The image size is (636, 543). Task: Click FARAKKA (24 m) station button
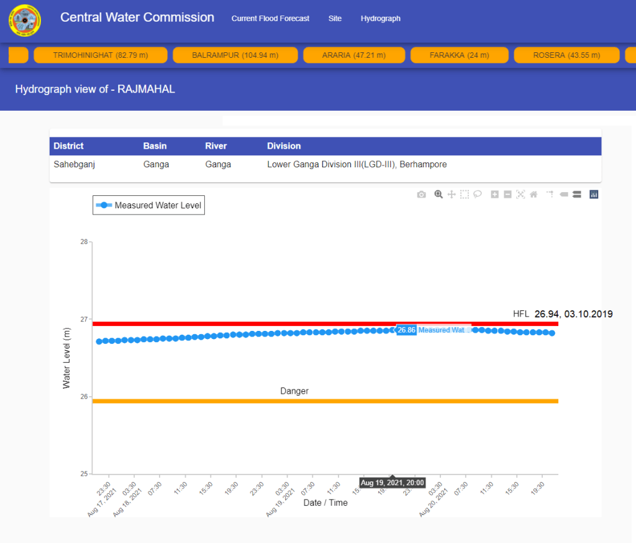coord(460,55)
